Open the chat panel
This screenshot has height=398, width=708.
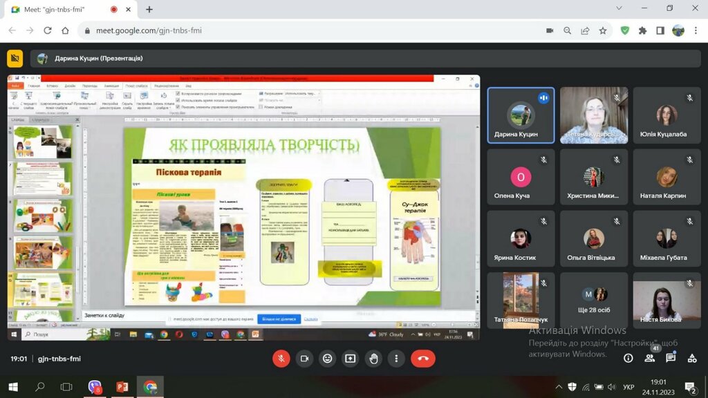(670, 358)
